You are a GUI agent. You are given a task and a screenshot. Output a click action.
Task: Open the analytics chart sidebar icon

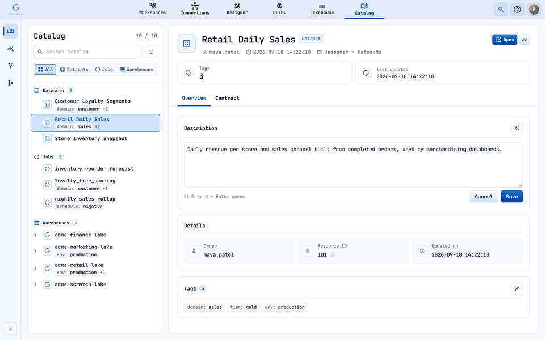pos(10,49)
